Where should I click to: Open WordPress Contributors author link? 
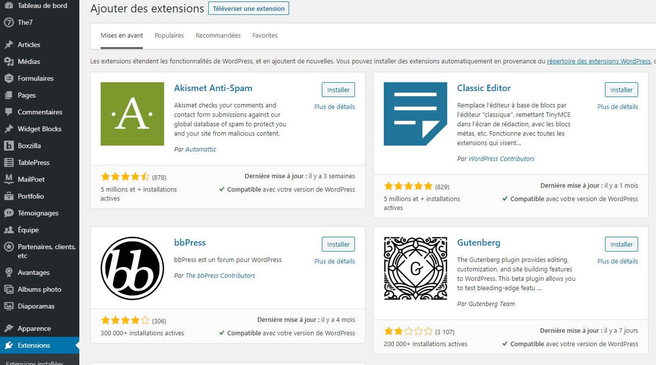[x=501, y=159]
